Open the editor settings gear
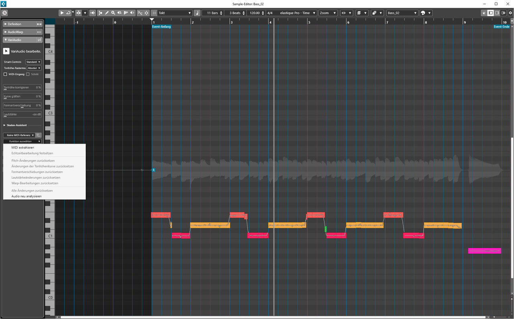Screen dimensions: 514x319 pyautogui.click(x=510, y=13)
